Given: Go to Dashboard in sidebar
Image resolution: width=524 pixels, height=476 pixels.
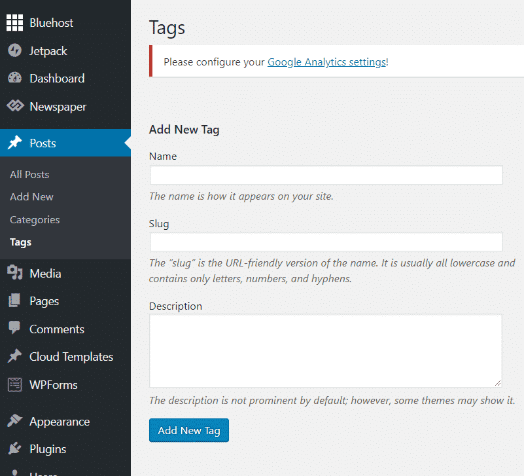Looking at the screenshot, I should click(x=57, y=79).
